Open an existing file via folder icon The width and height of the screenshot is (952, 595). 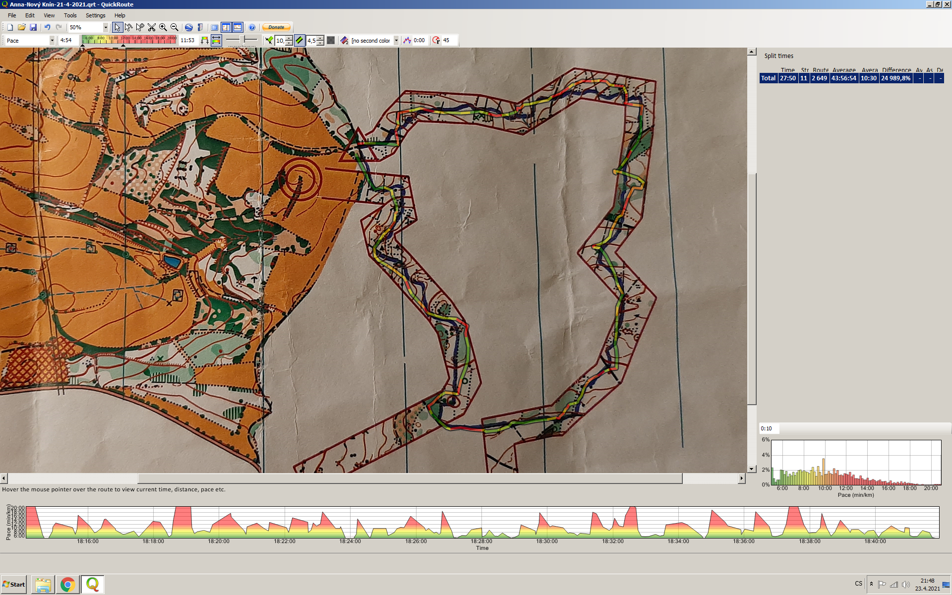[x=22, y=27]
